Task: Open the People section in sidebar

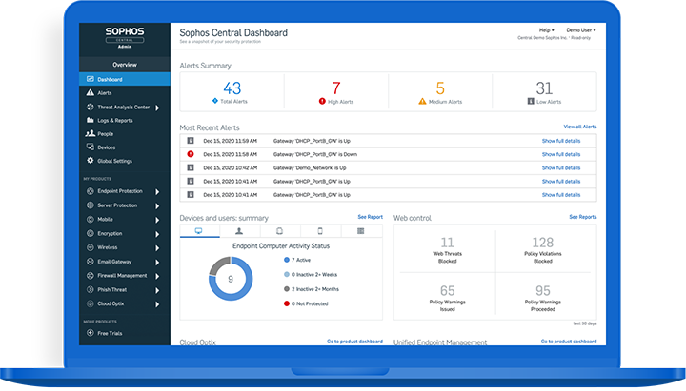Action: [105, 134]
